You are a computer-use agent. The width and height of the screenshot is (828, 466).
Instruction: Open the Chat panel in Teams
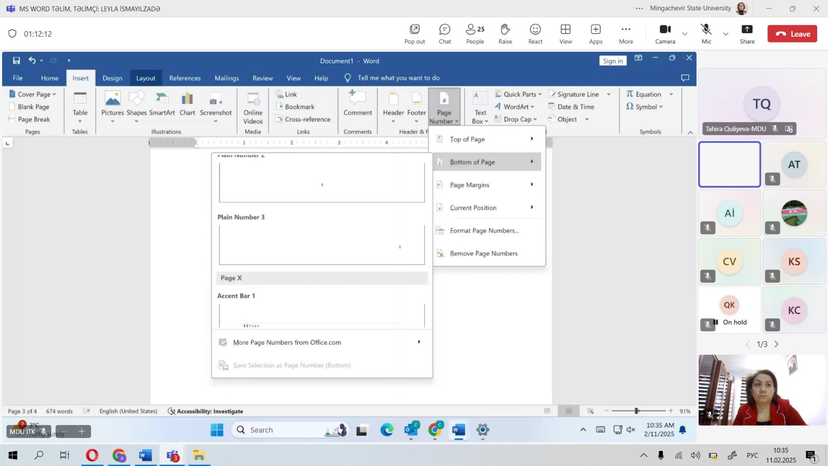click(x=445, y=34)
